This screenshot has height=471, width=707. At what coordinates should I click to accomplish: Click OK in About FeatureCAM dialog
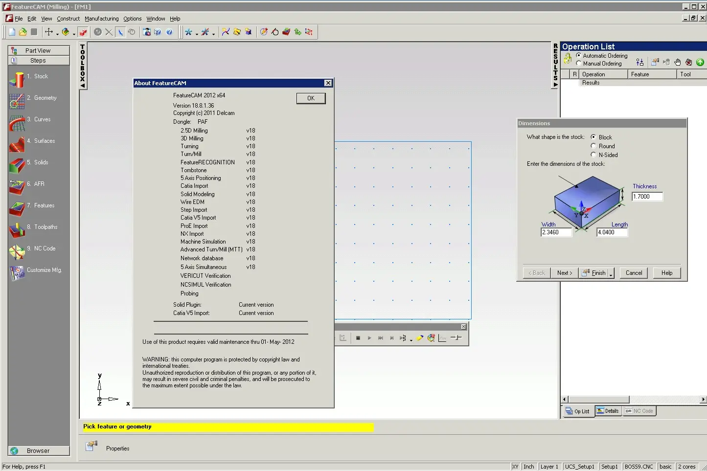click(x=311, y=98)
